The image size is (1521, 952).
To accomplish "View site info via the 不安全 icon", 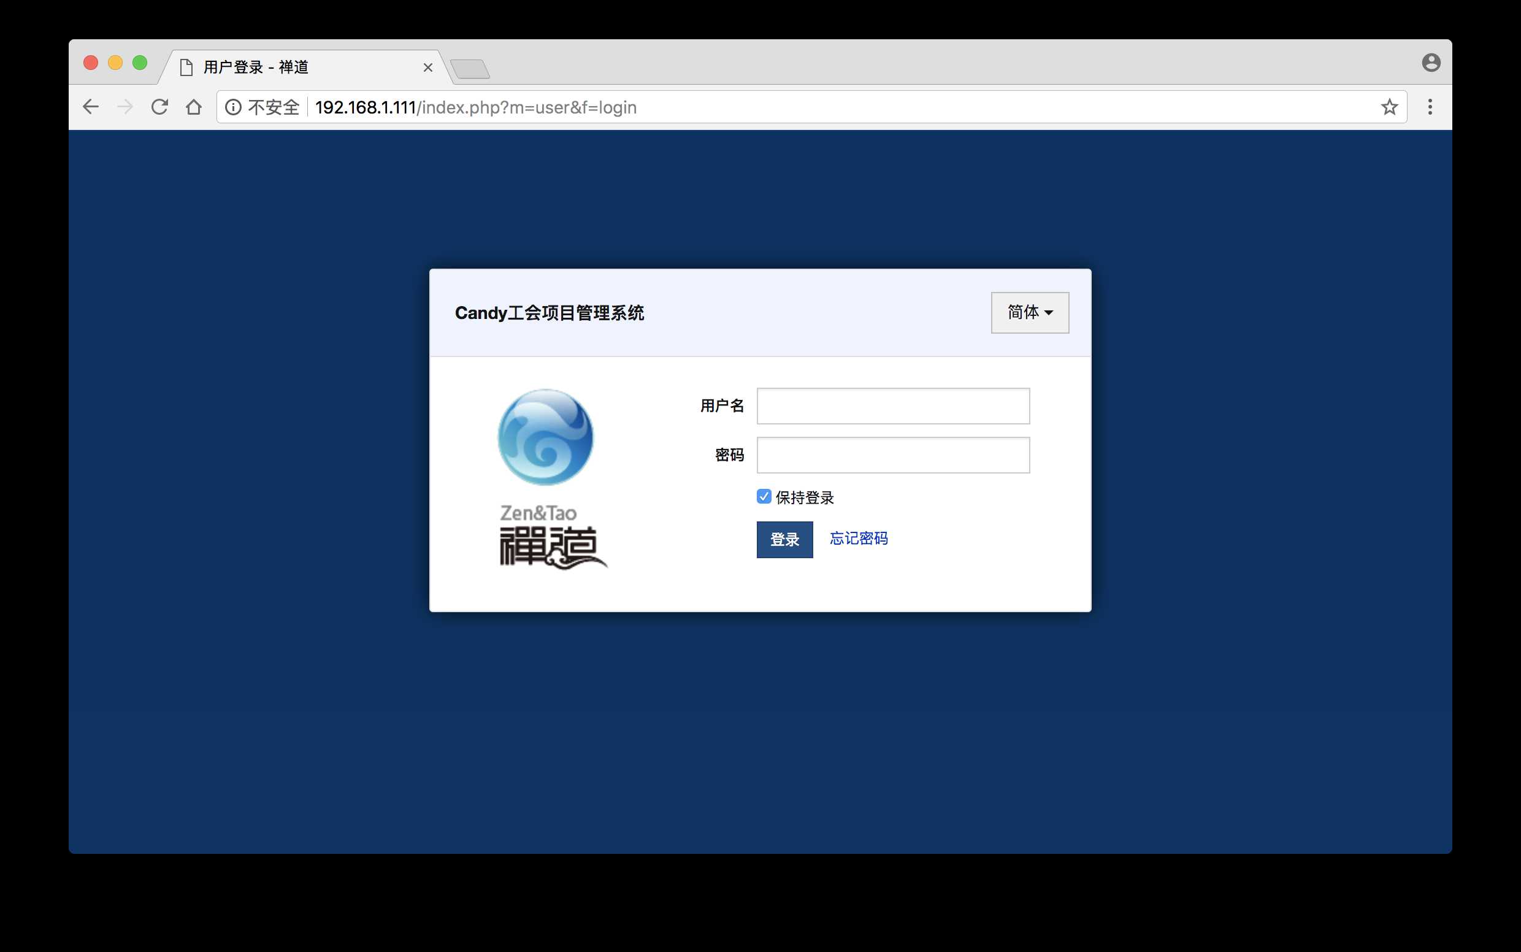I will coord(233,108).
